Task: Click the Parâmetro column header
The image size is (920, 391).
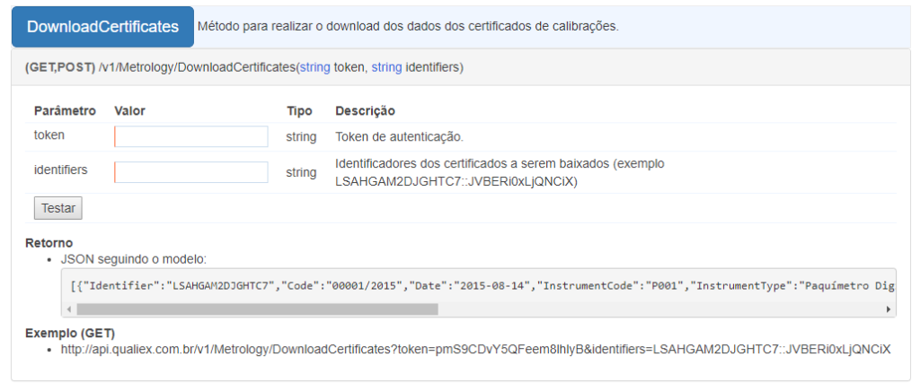Action: (x=65, y=110)
